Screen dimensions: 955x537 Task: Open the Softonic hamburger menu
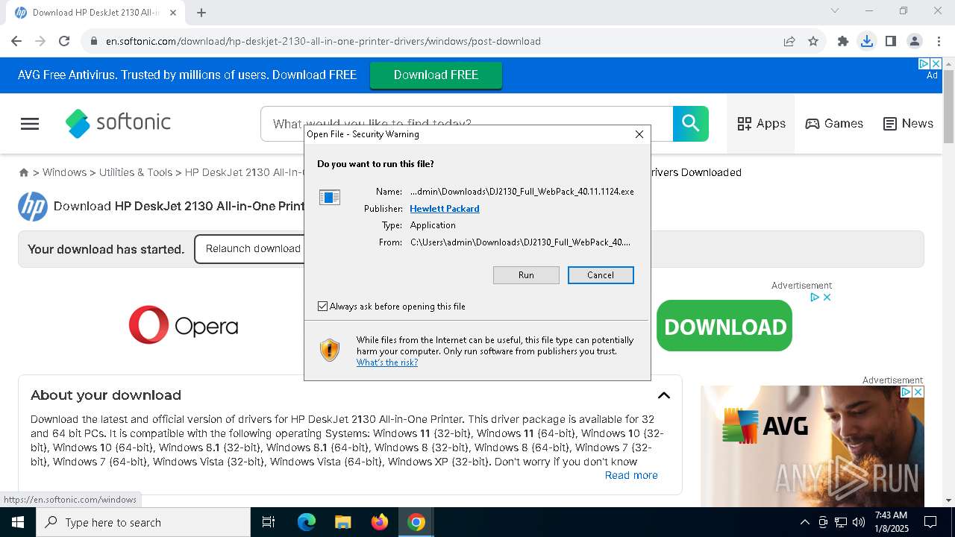point(30,124)
